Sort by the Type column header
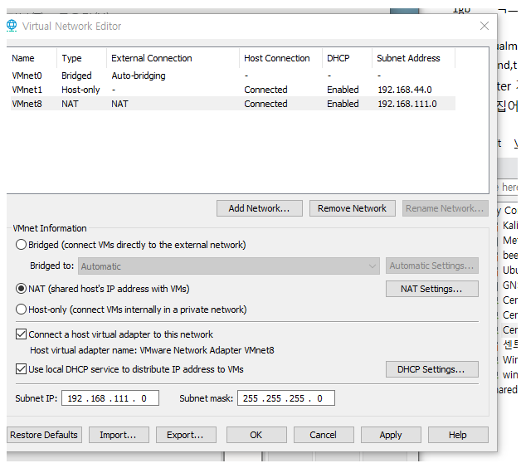 click(x=82, y=58)
